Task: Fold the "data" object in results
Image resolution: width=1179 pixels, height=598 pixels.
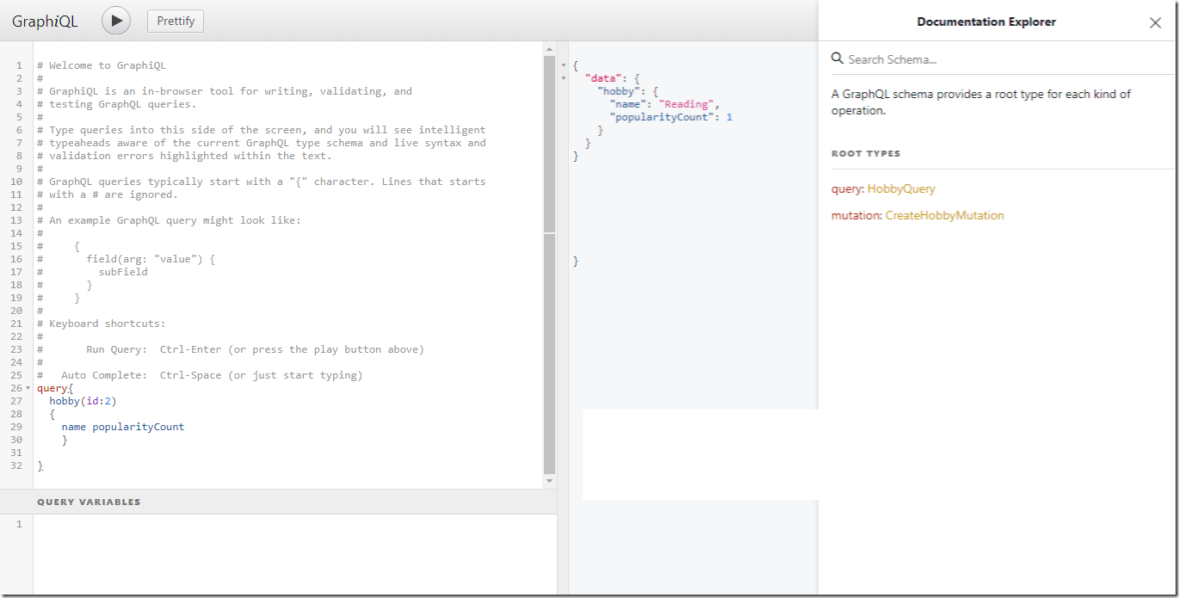Action: [x=564, y=78]
